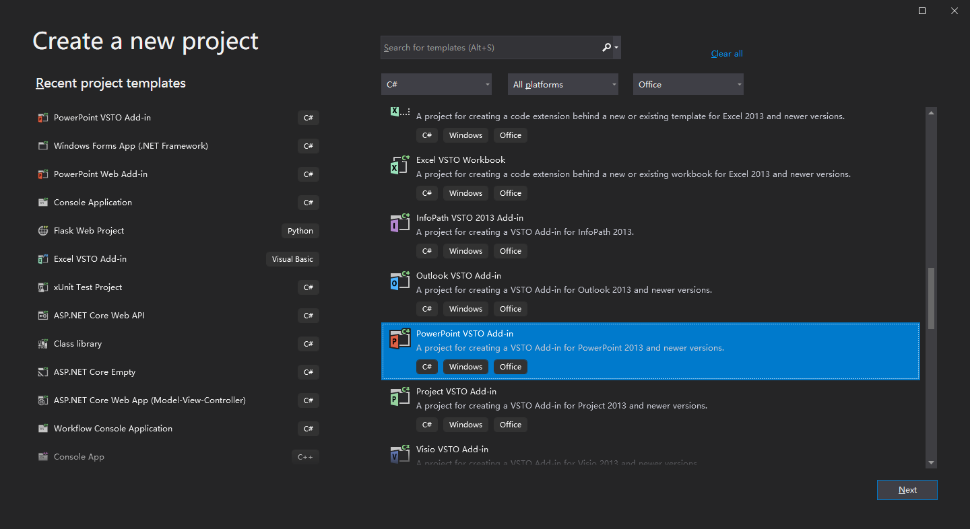
Task: Open recent Workflow Console Application template
Action: [x=178, y=429]
